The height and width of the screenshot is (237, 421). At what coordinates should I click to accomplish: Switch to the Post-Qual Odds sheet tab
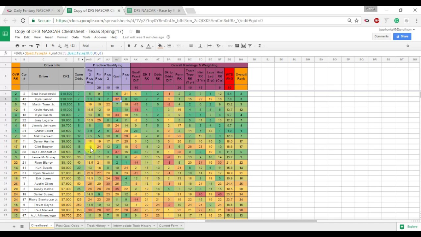pyautogui.click(x=67, y=226)
